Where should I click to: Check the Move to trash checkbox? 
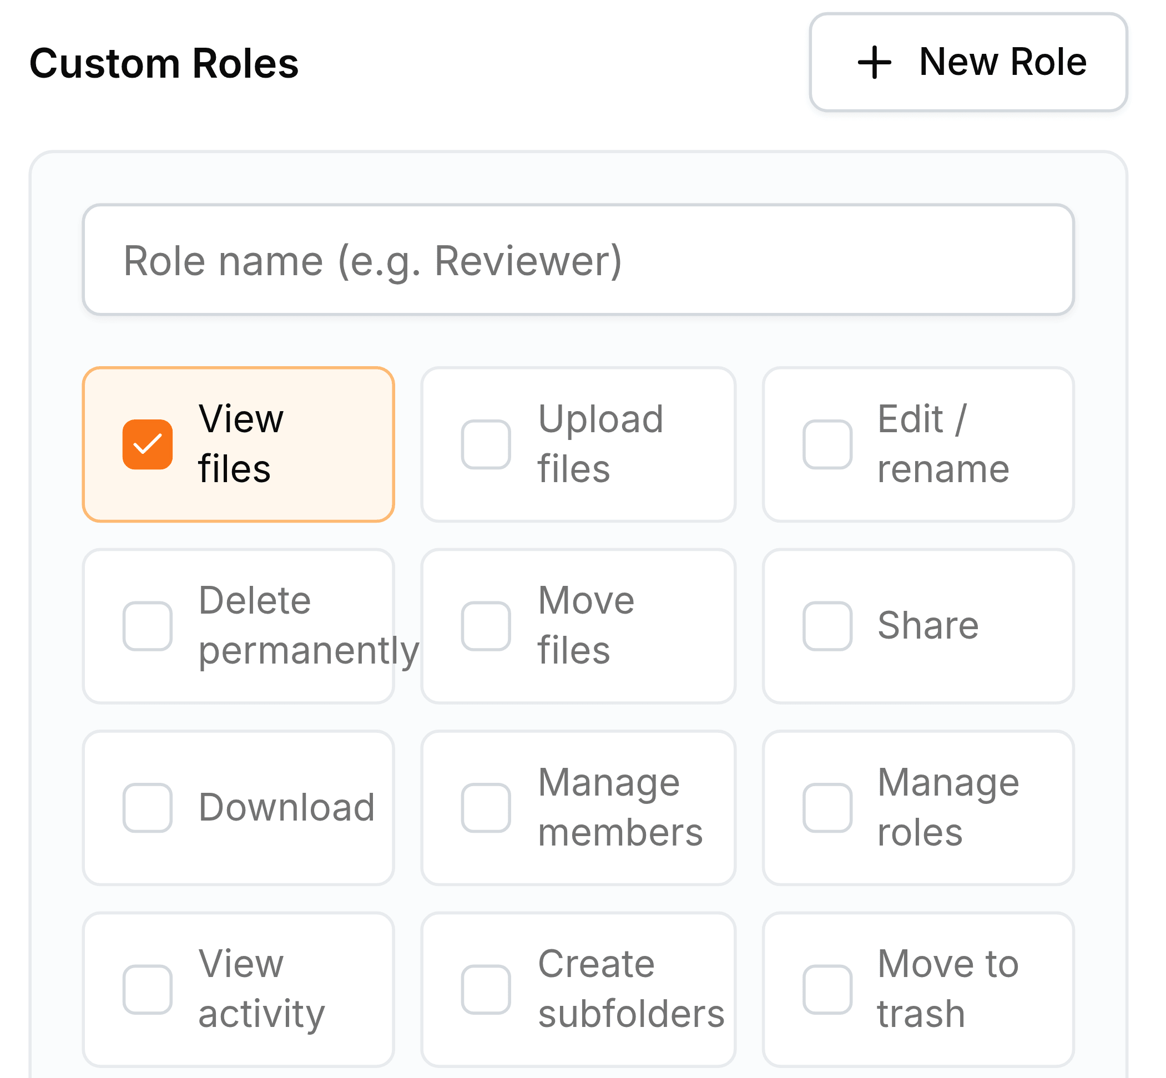827,989
